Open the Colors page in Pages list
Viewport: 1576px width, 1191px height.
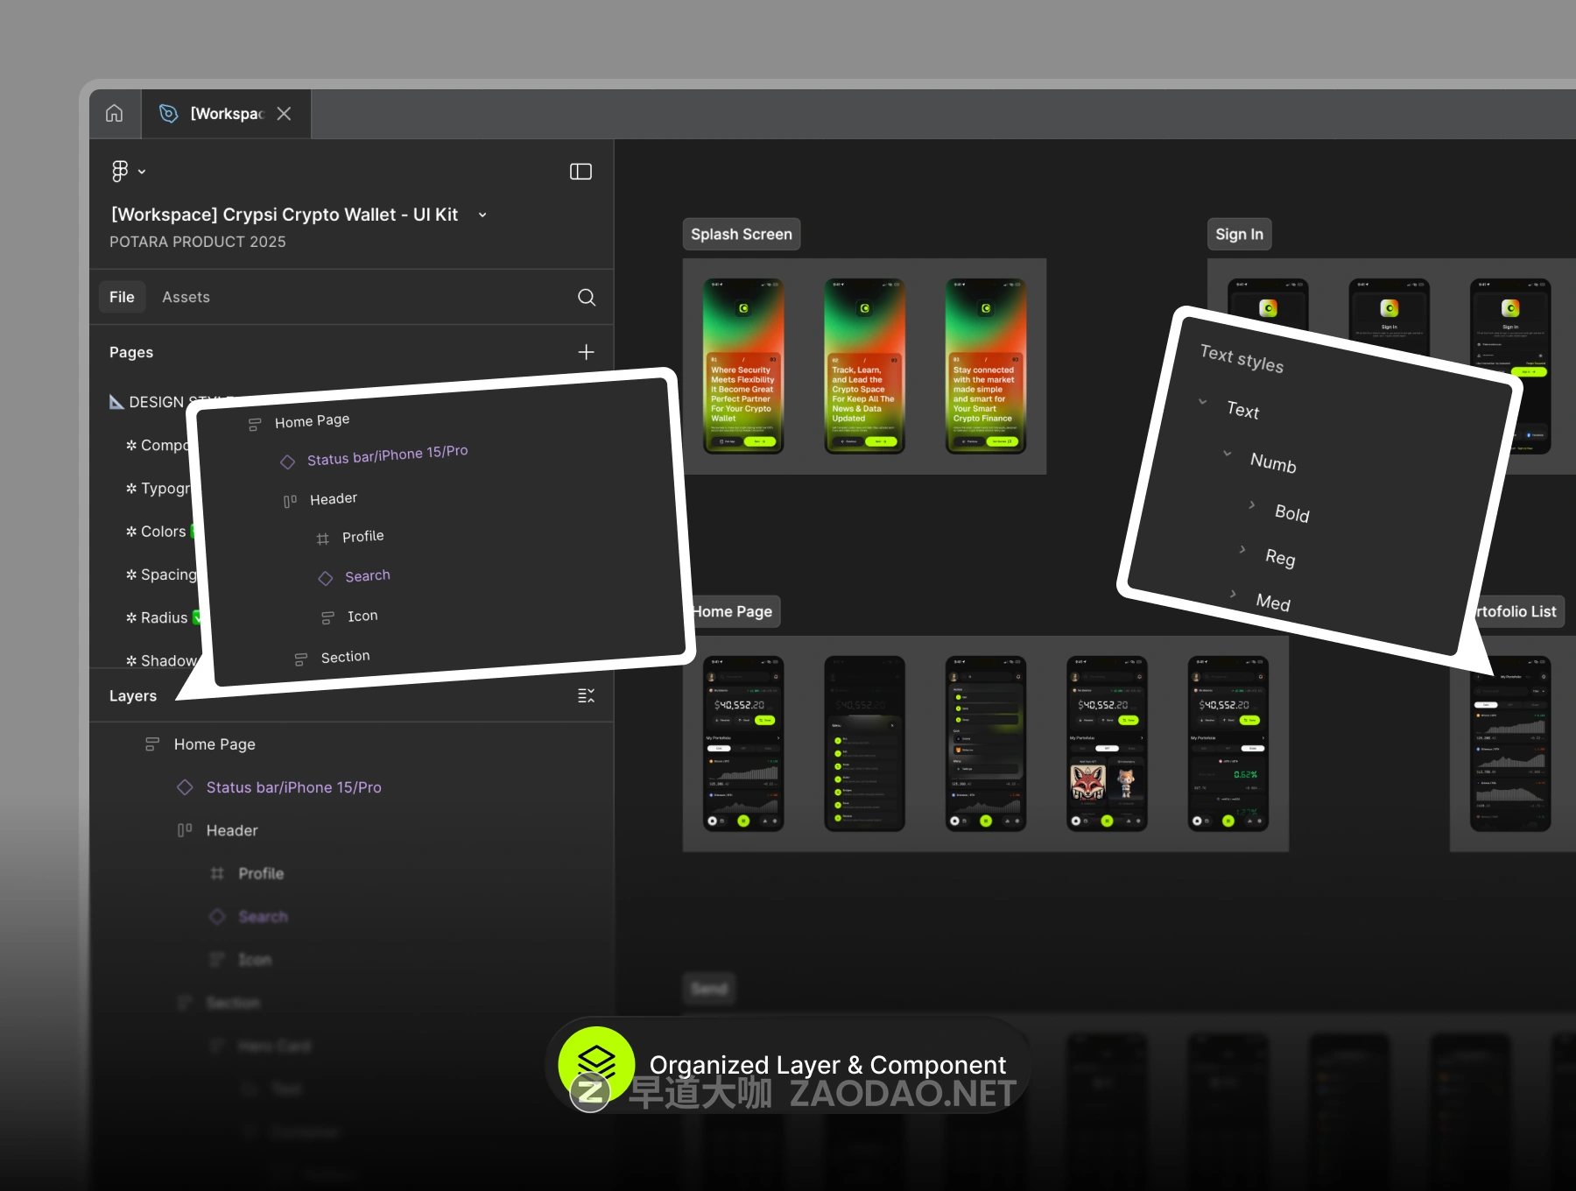point(163,532)
